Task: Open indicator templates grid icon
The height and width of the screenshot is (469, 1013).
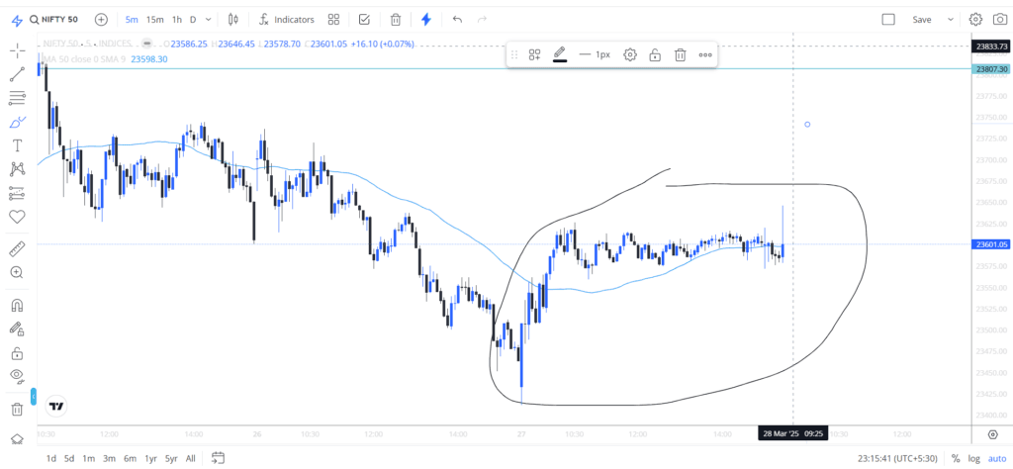Action: click(x=333, y=20)
